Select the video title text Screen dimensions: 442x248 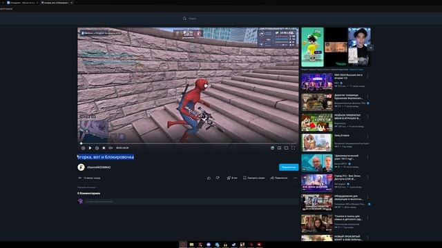coord(106,157)
